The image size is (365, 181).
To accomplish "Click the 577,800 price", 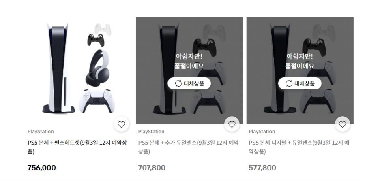I will click(x=262, y=168).
